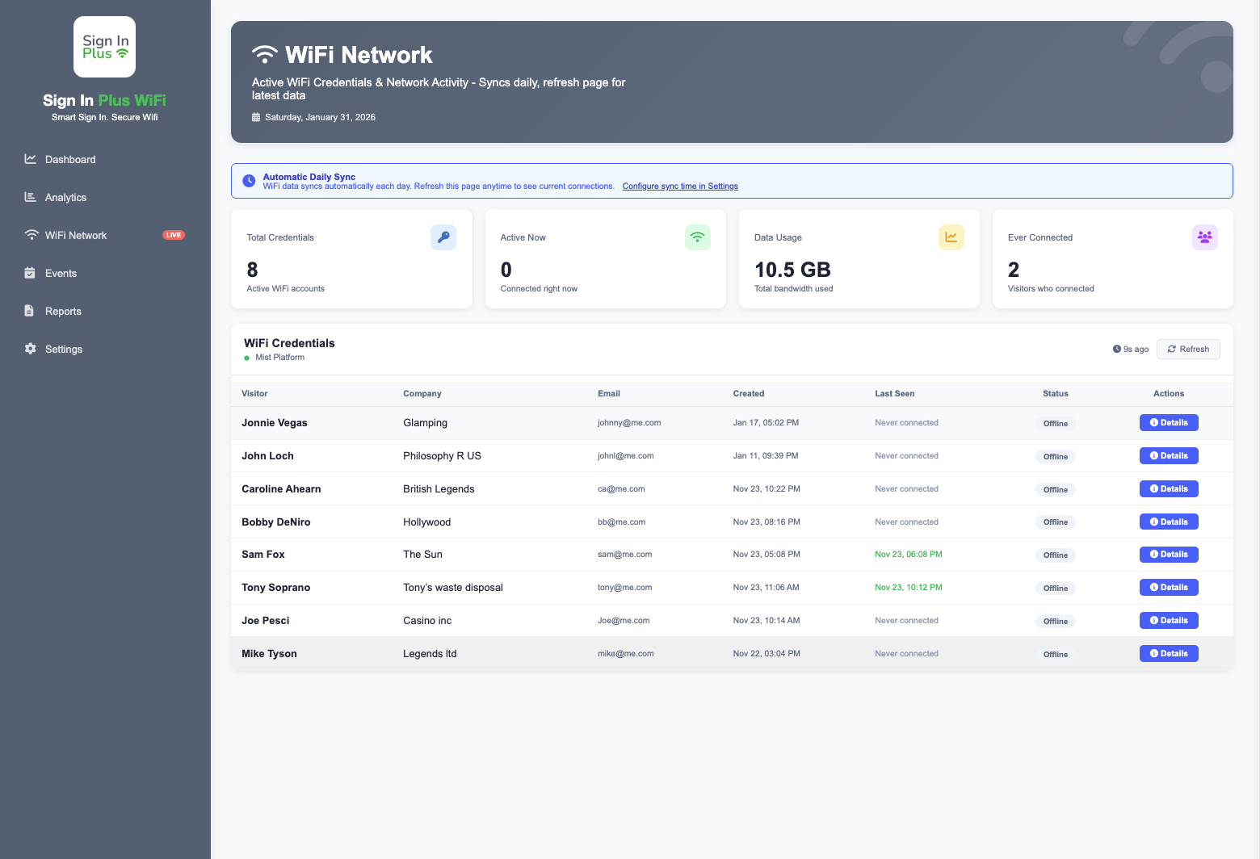This screenshot has height=859, width=1260.
Task: Click the Sign In Plus logo
Action: pyautogui.click(x=104, y=46)
